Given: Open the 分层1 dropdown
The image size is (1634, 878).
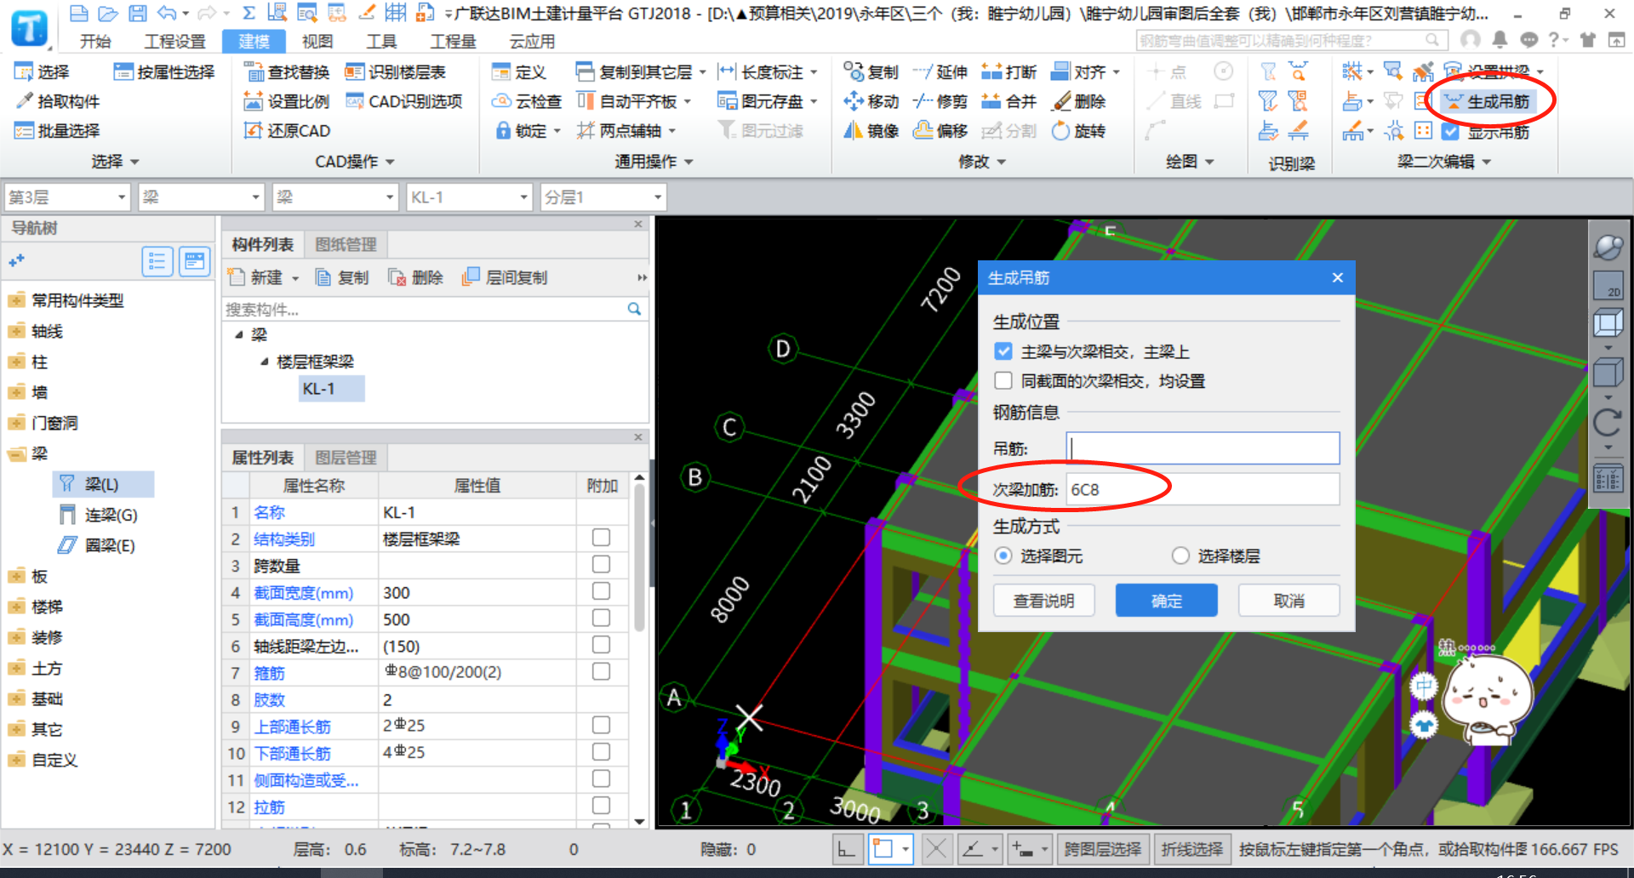Looking at the screenshot, I should (603, 197).
